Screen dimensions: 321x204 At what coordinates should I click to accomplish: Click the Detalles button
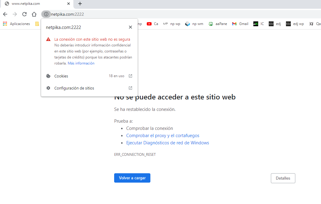pyautogui.click(x=283, y=178)
